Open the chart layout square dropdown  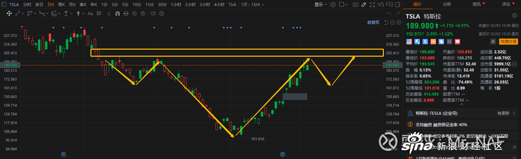344,4
